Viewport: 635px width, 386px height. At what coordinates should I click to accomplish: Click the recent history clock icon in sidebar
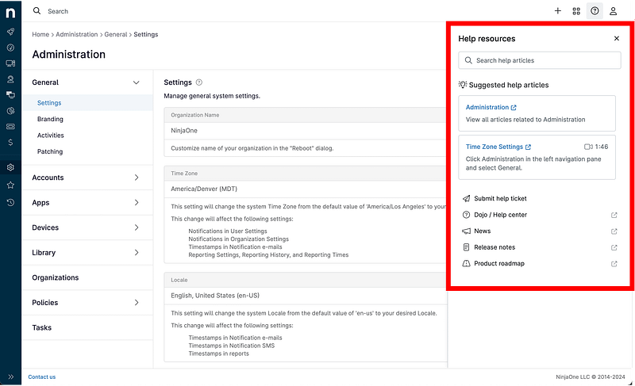tap(10, 202)
